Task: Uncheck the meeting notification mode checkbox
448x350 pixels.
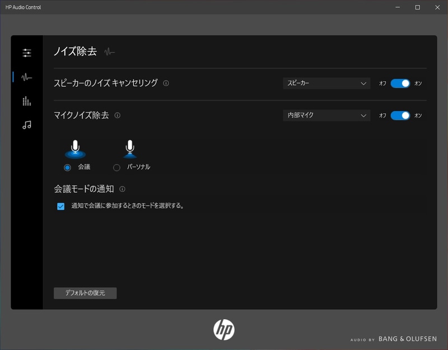Action: (61, 206)
